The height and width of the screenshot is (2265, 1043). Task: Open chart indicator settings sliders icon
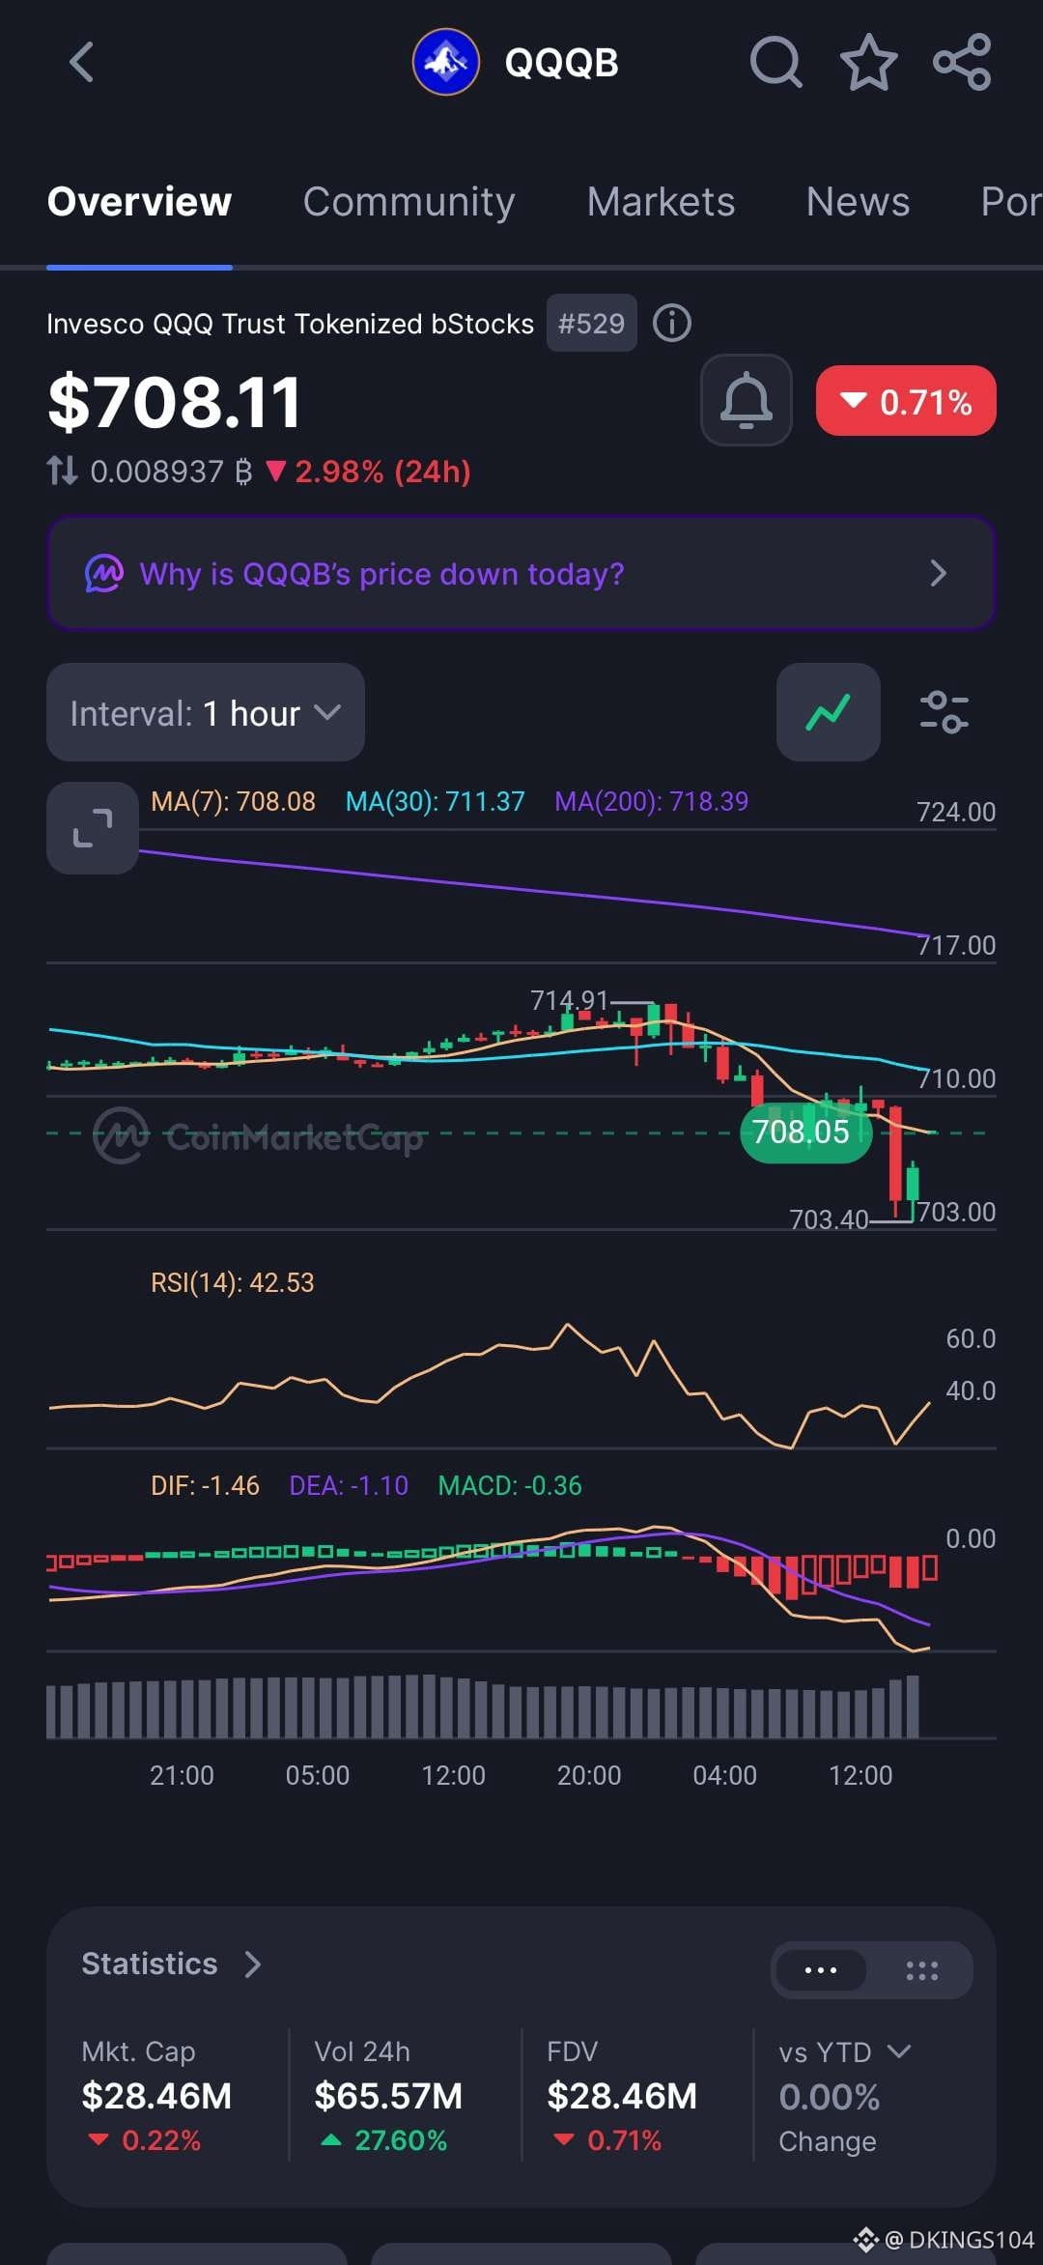pyautogui.click(x=944, y=712)
